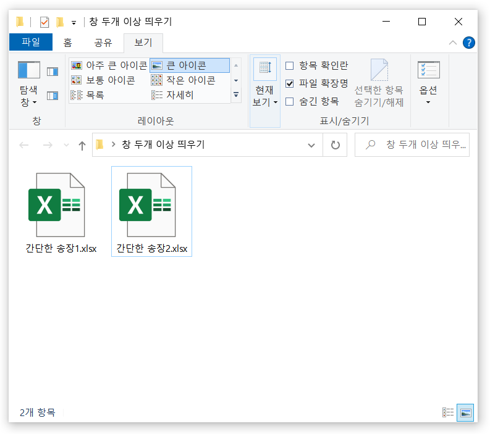The height and width of the screenshot is (434, 490).
Task: Go up one folder level arrow
Action: (x=82, y=145)
